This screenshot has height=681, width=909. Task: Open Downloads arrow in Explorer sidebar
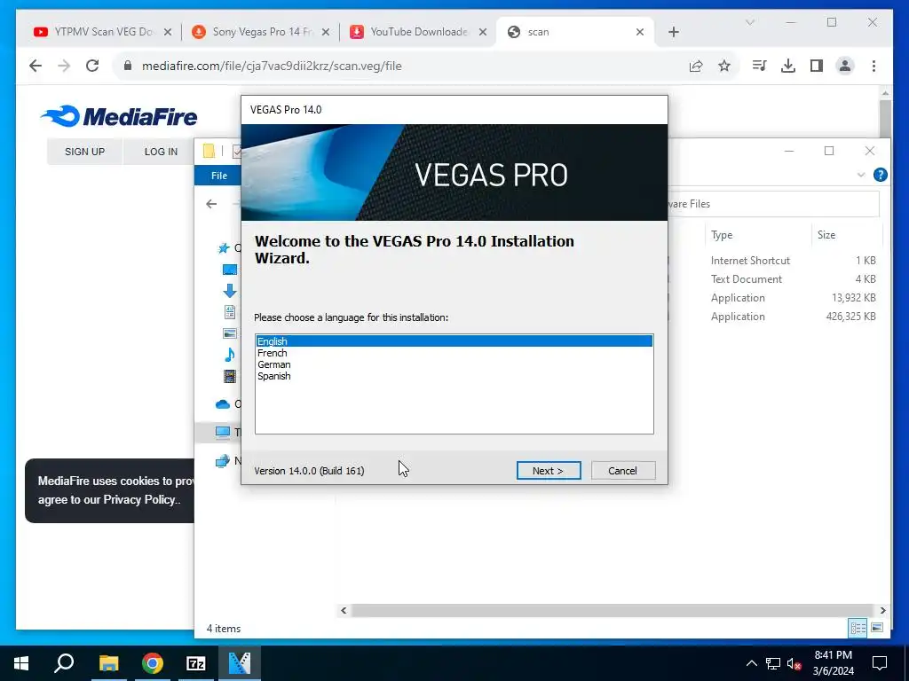pos(230,291)
